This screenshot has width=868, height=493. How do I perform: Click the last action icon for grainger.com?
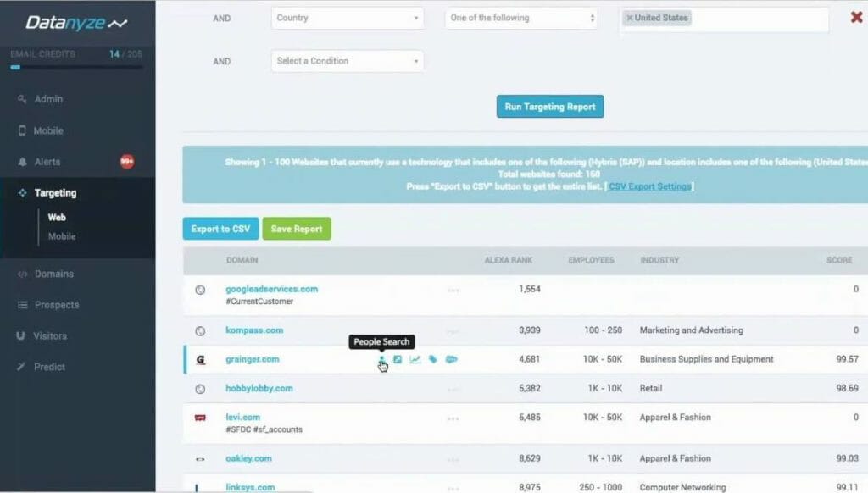452,360
